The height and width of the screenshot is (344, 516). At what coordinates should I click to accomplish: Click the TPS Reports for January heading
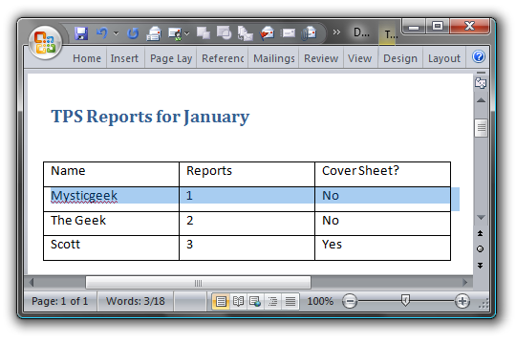(x=150, y=117)
